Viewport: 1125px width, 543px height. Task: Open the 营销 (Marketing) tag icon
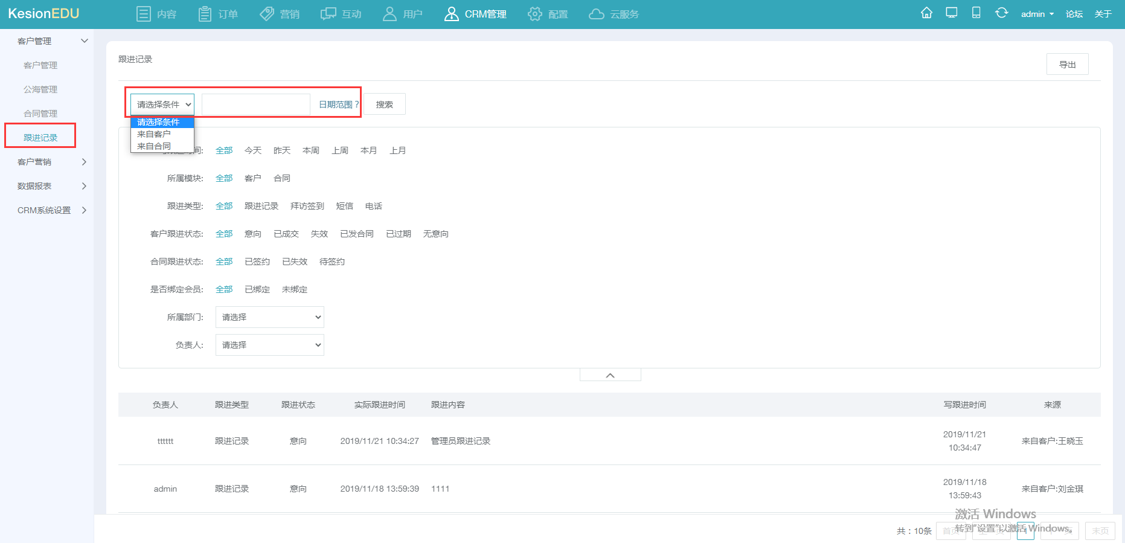[267, 14]
